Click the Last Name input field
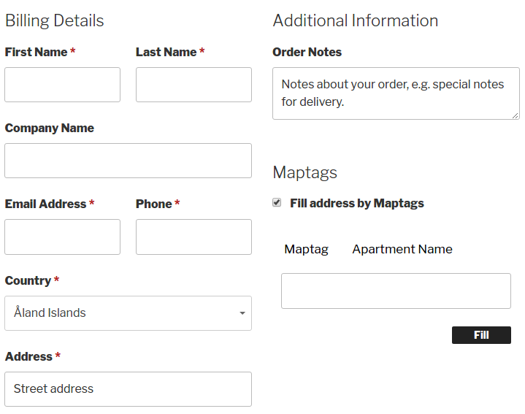Image resolution: width=525 pixels, height=414 pixels. (x=193, y=85)
